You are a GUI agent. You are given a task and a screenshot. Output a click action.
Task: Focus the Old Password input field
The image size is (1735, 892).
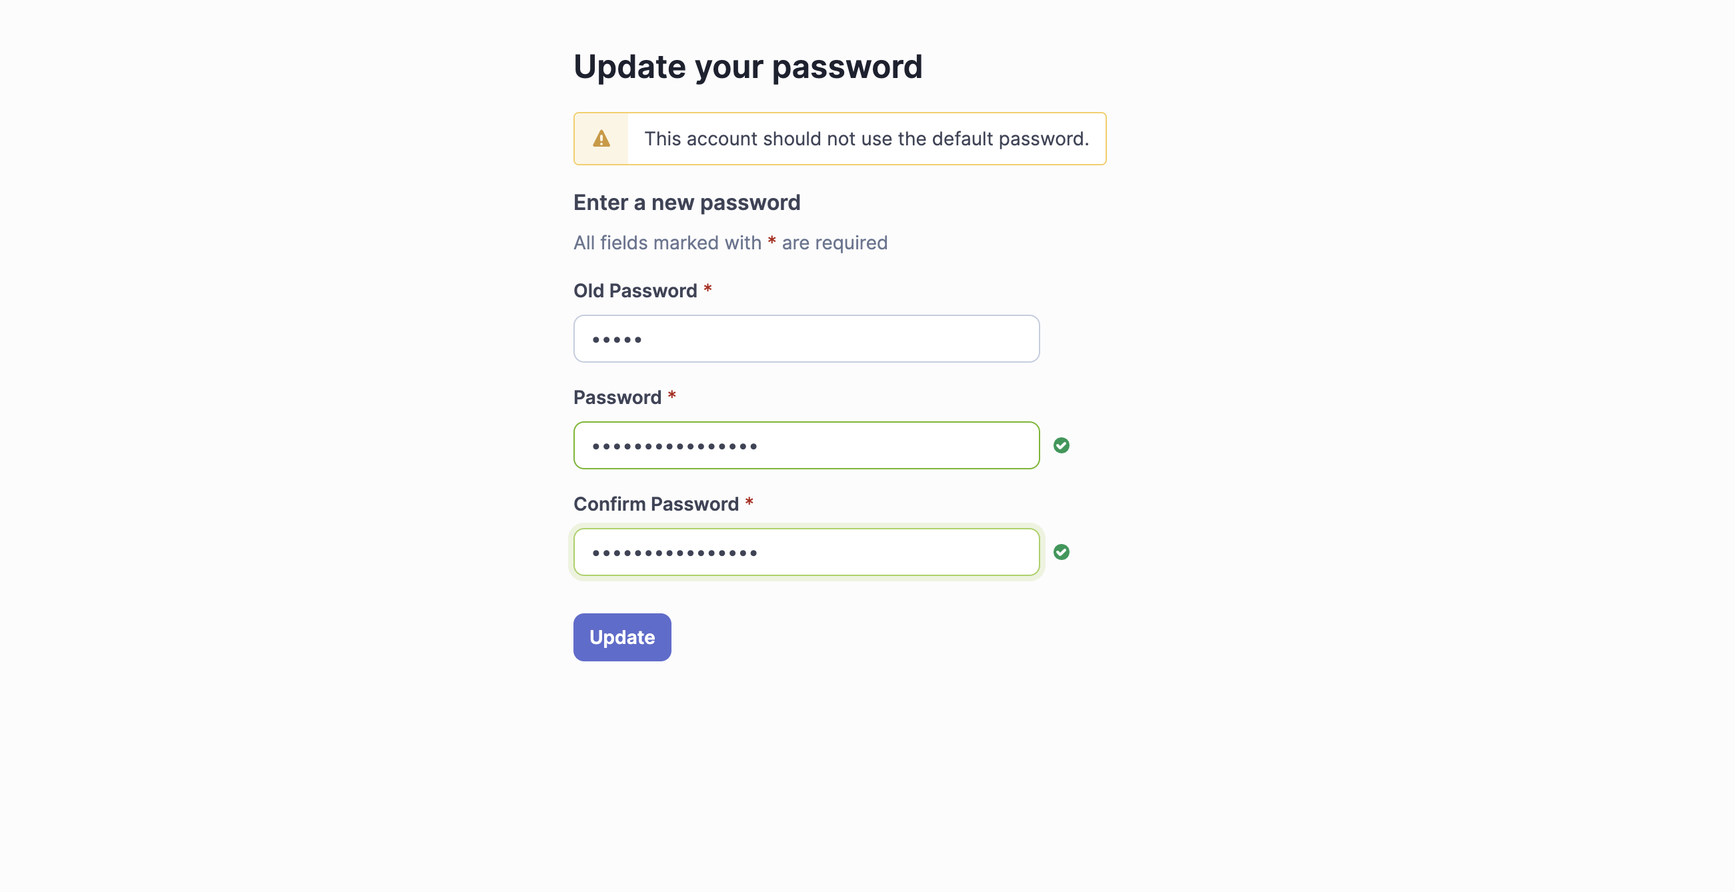(x=805, y=339)
